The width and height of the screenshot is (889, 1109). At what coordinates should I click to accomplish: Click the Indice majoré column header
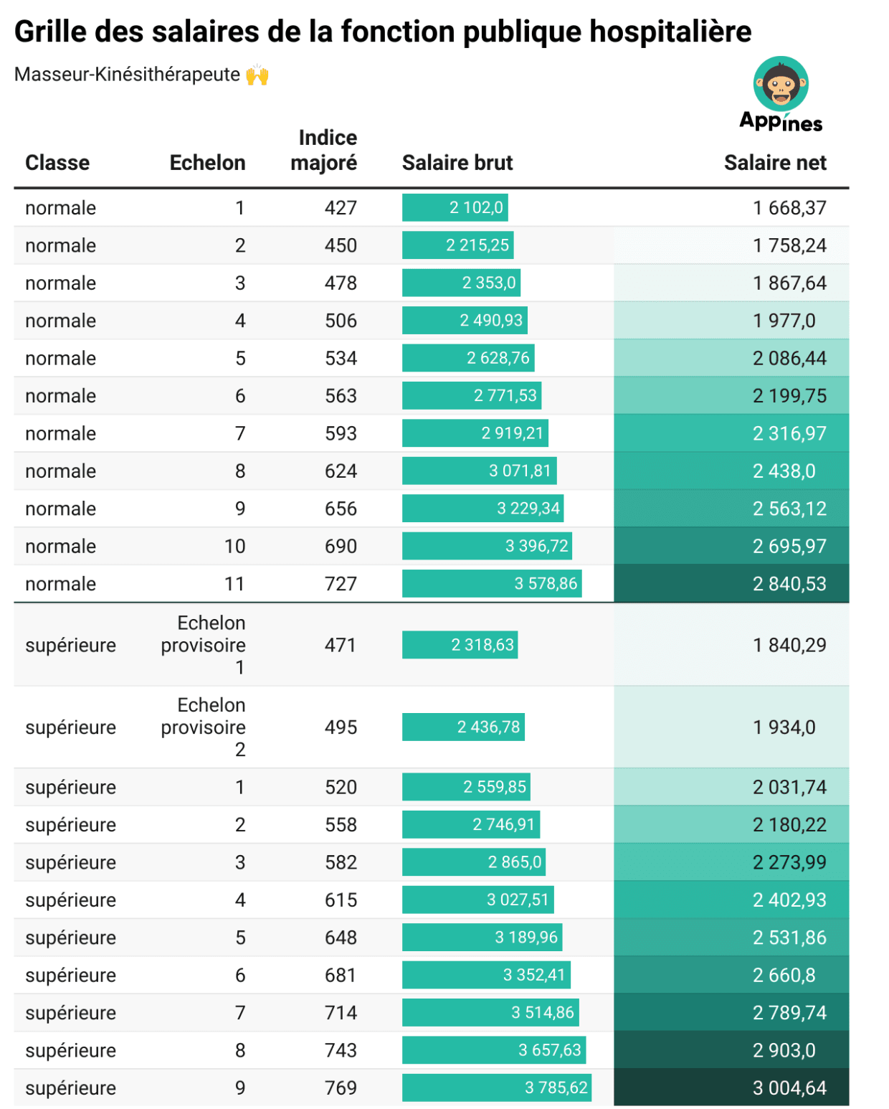point(324,150)
